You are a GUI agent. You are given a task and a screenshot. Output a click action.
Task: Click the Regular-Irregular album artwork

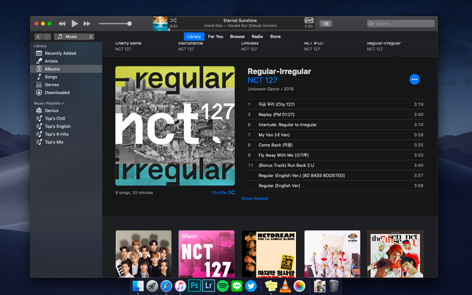175,126
